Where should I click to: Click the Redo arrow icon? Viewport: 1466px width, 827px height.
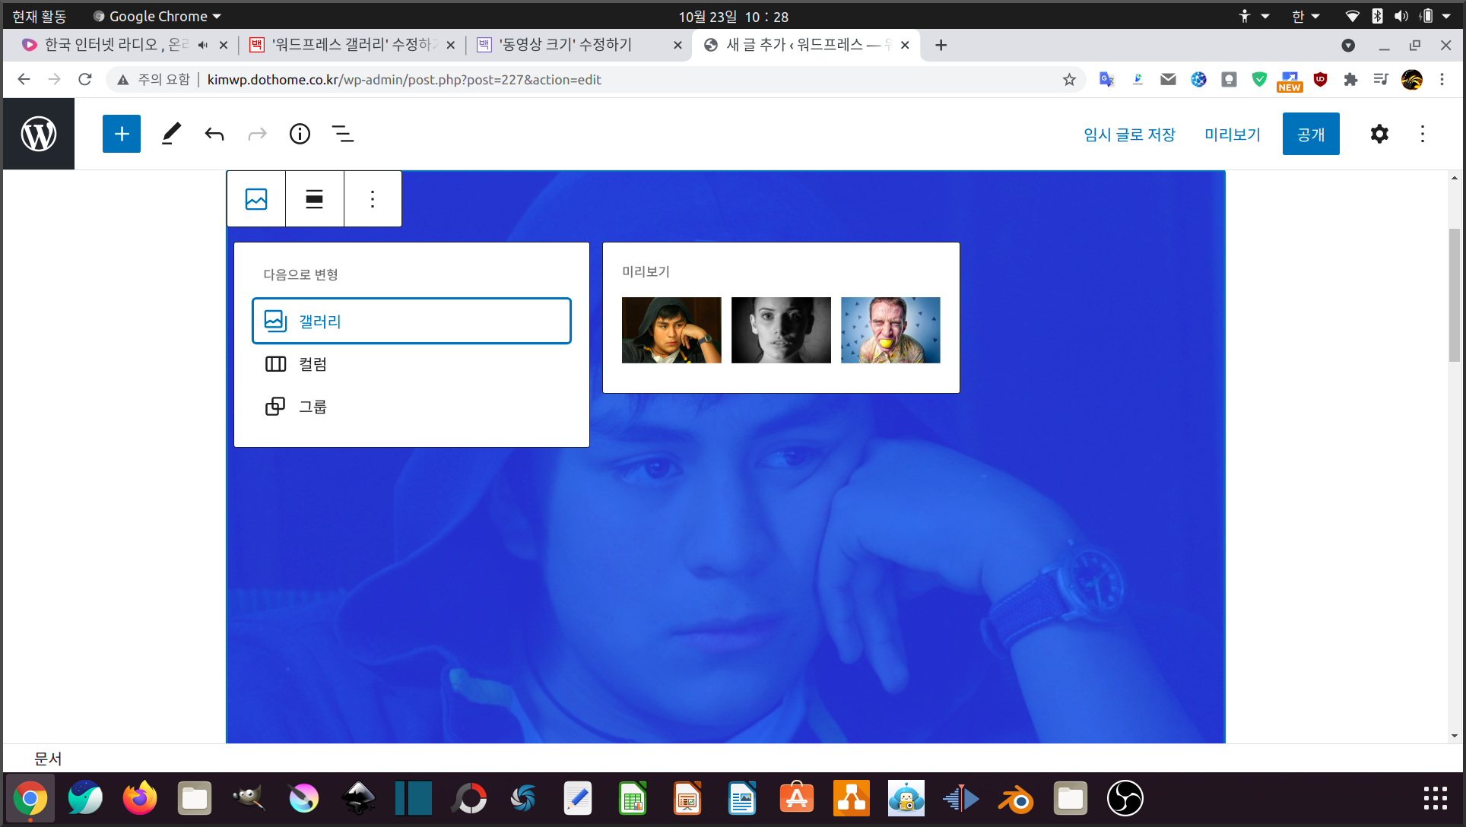click(x=257, y=133)
